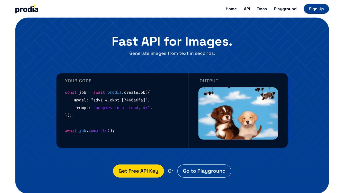Open the Playground nav link

285,9
